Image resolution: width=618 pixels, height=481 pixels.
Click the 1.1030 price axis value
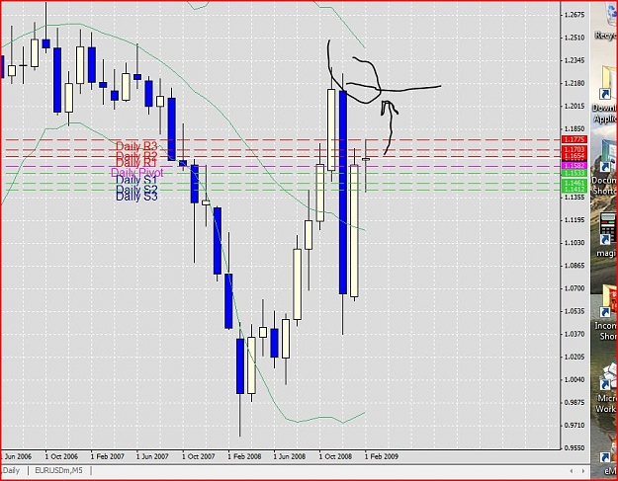tap(574, 243)
